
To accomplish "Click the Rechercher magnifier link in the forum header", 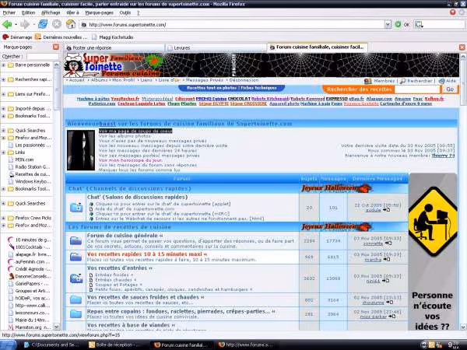I will 416,81.
